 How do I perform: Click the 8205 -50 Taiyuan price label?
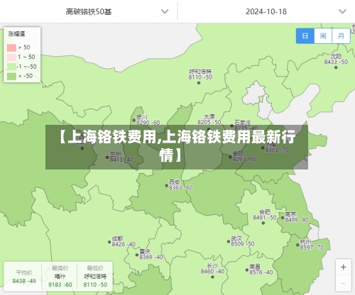click(x=209, y=122)
